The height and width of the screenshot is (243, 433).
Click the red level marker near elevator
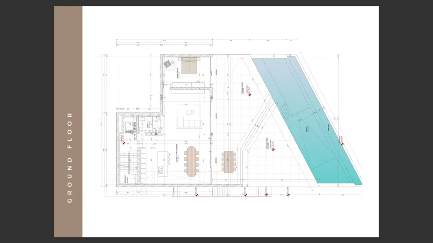(x=124, y=143)
